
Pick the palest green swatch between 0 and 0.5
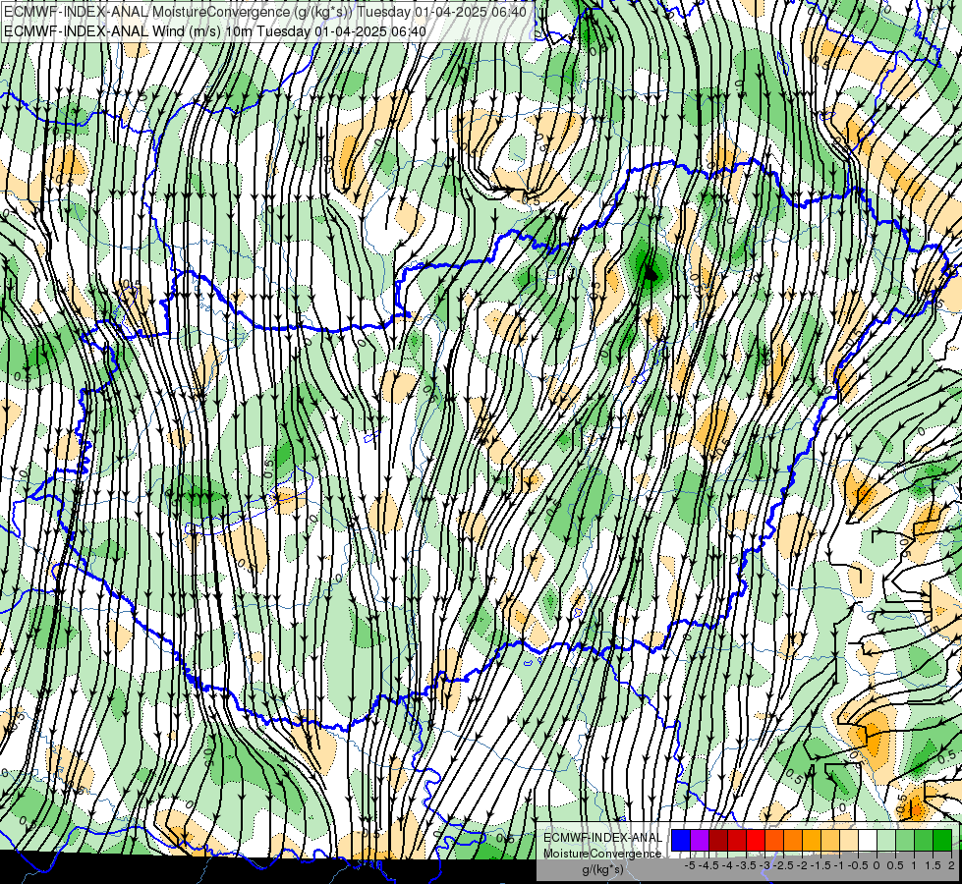pos(886,841)
